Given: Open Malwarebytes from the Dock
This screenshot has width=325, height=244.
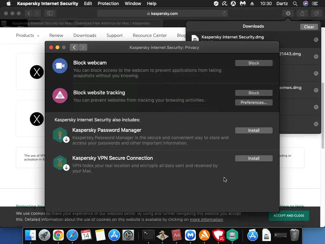Looking at the screenshot, I should tap(190, 235).
